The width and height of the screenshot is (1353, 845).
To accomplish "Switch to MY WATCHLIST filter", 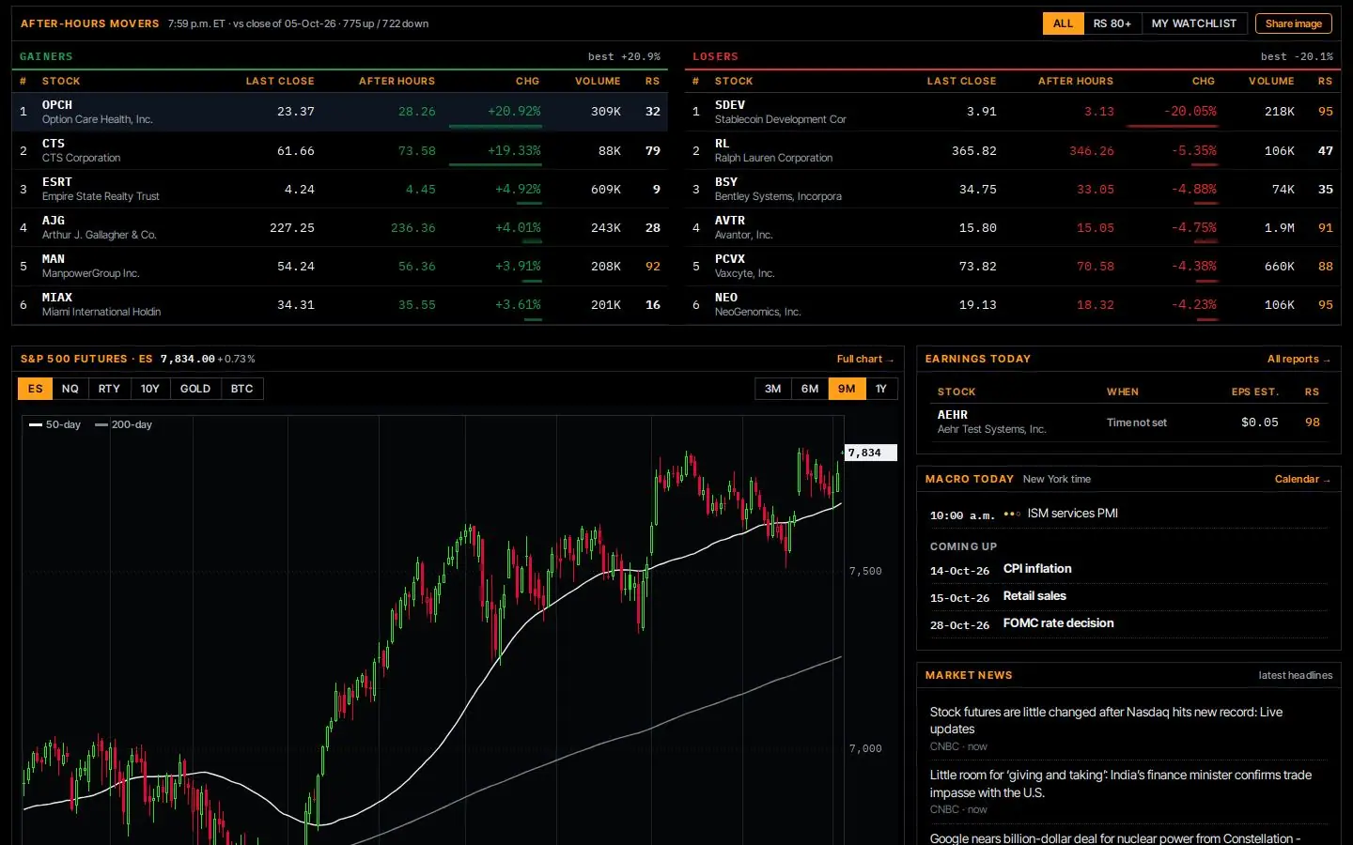I will (1194, 23).
